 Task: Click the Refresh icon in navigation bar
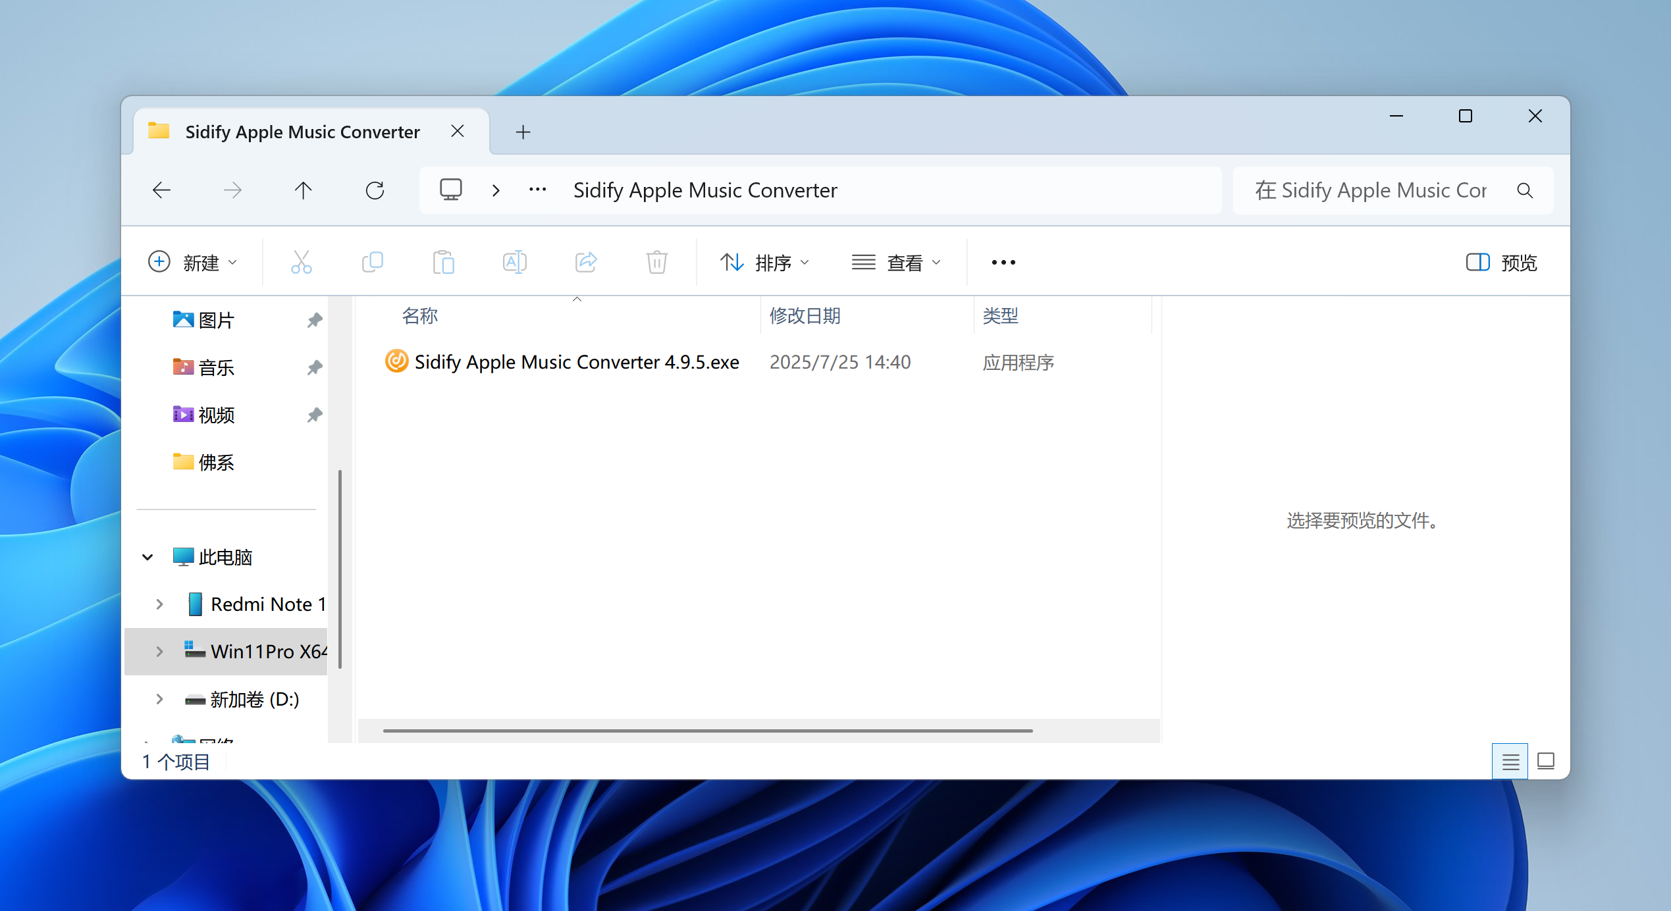click(375, 190)
